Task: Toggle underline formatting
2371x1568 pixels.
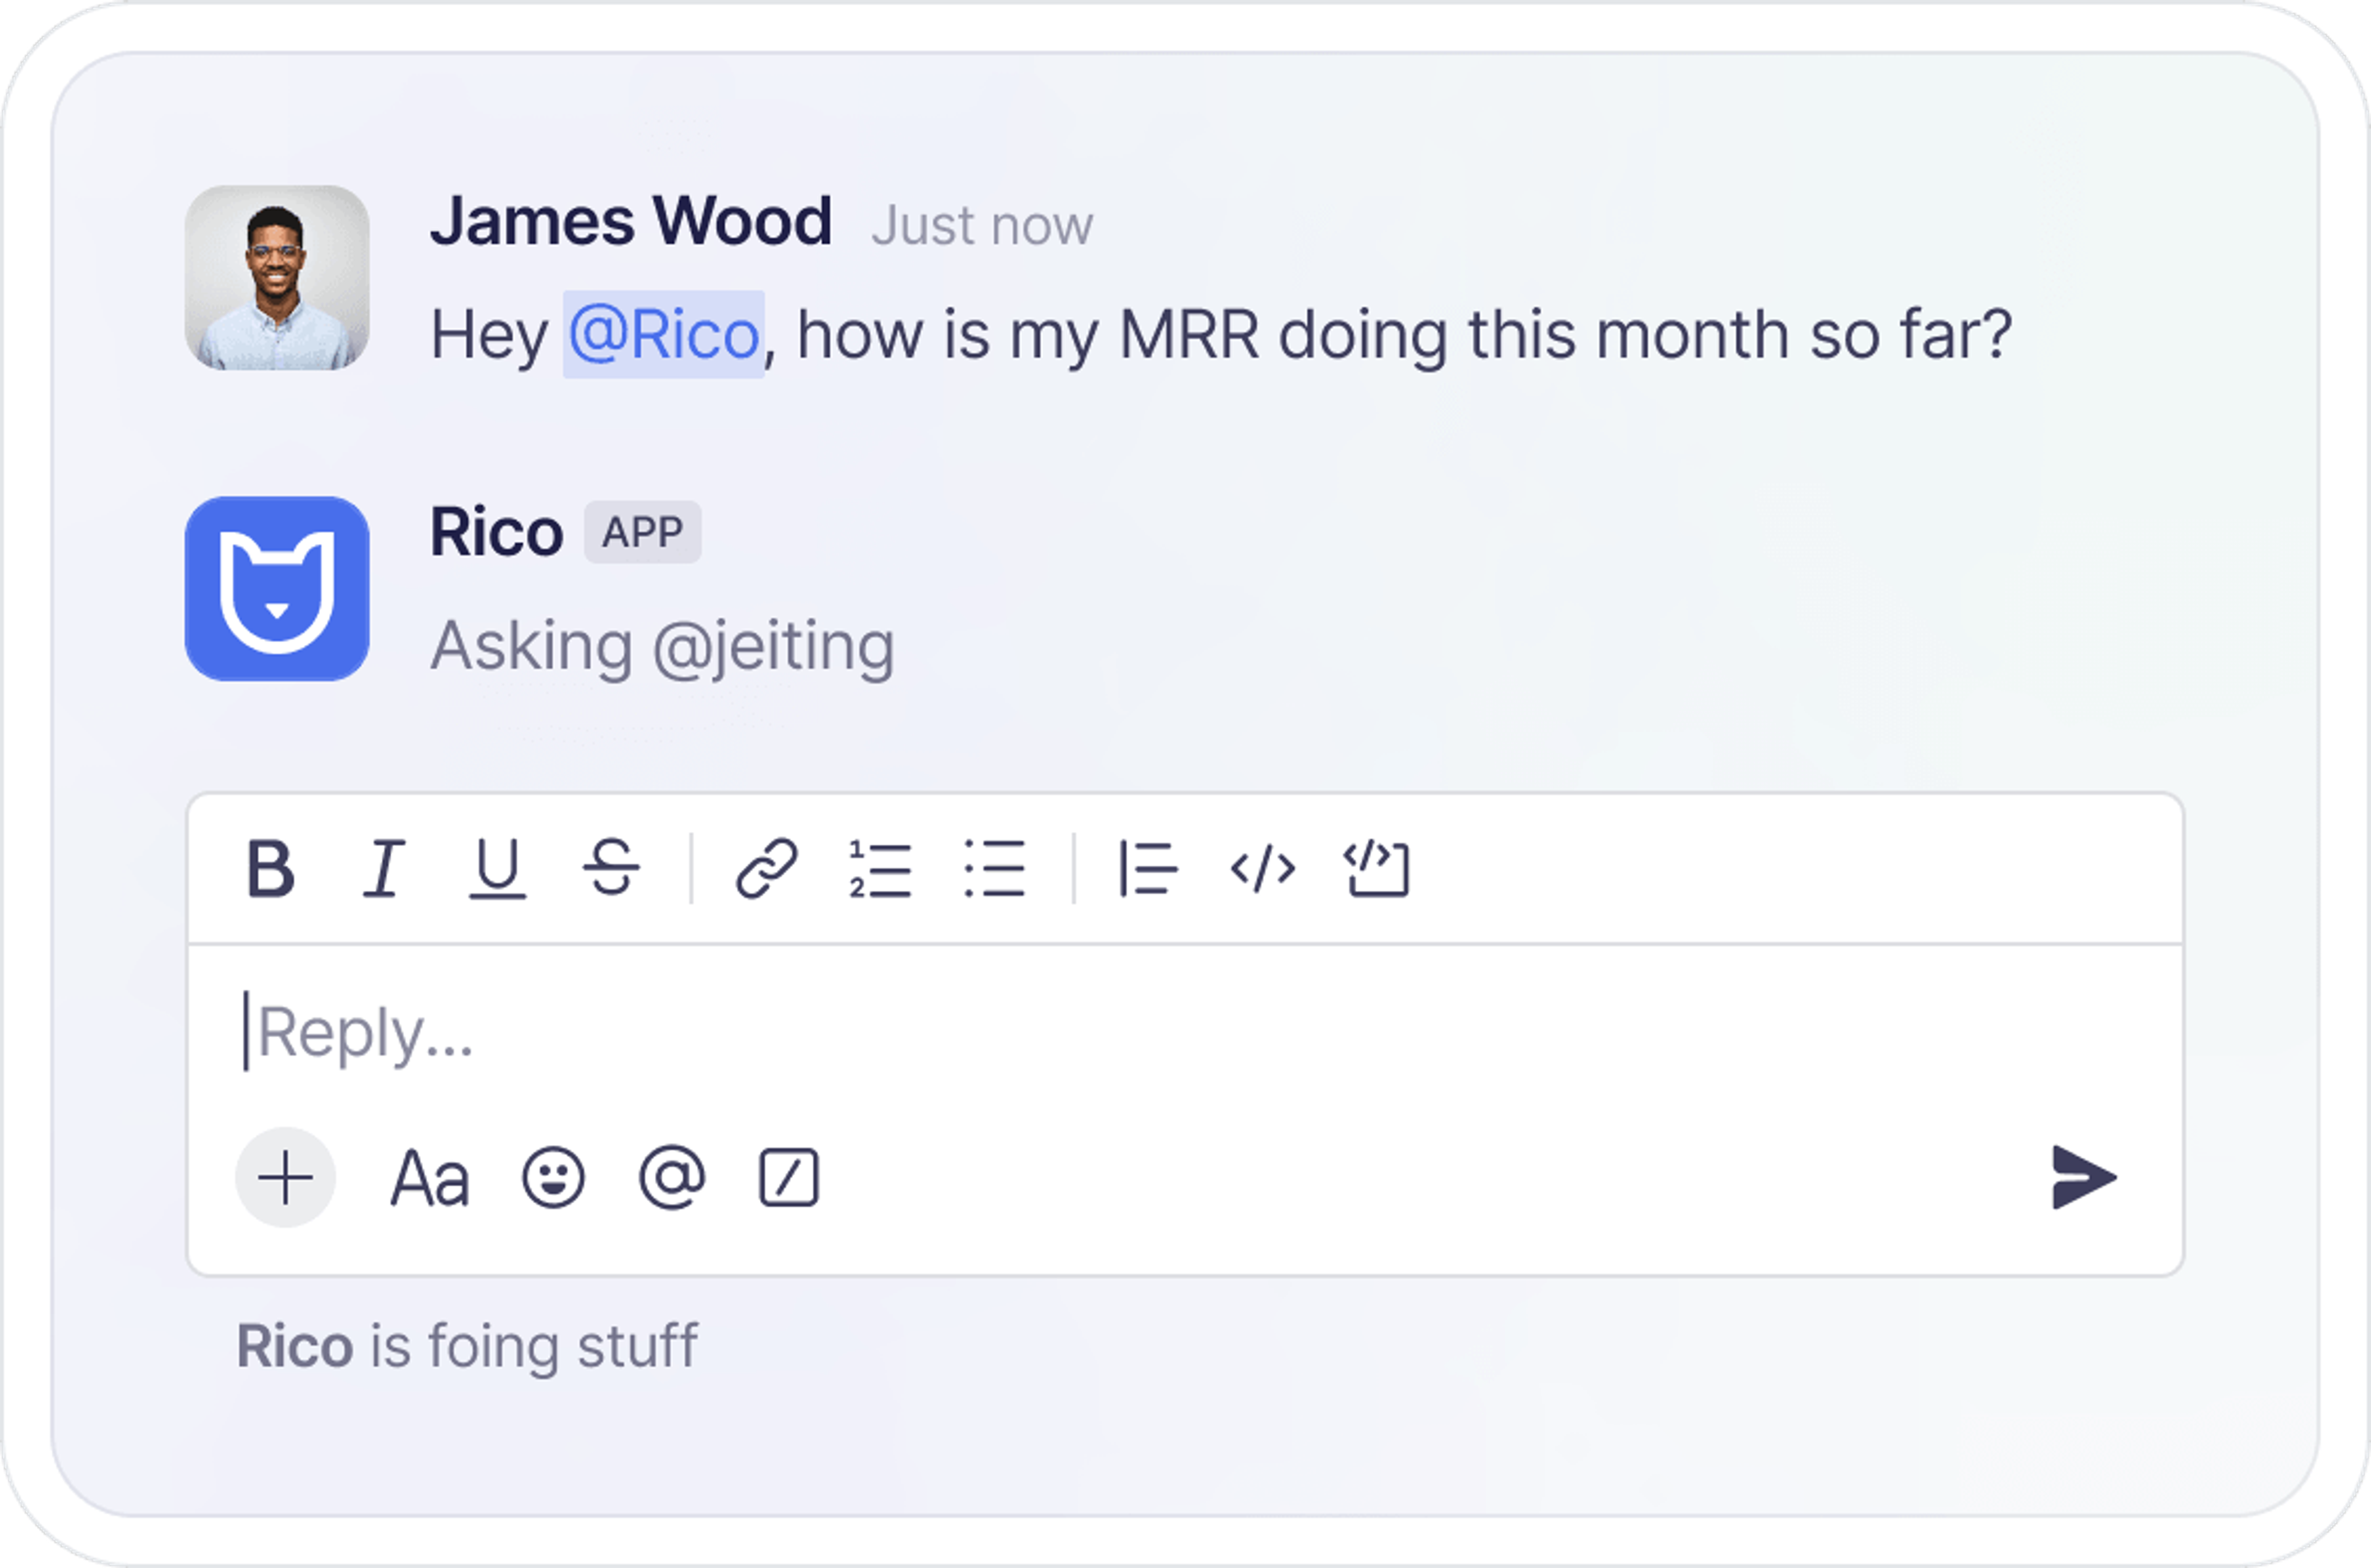Action: (497, 868)
